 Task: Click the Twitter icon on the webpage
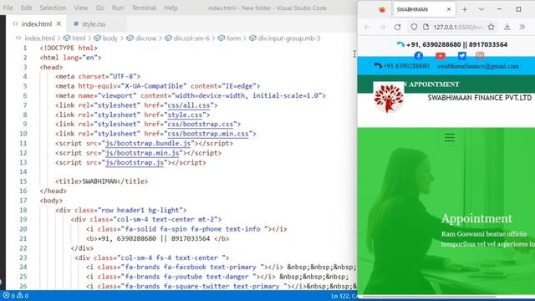tap(462, 56)
